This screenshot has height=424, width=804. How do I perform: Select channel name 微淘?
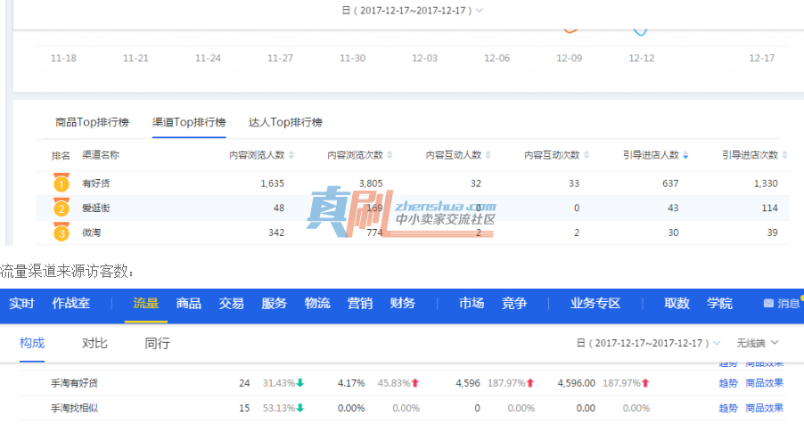91,232
